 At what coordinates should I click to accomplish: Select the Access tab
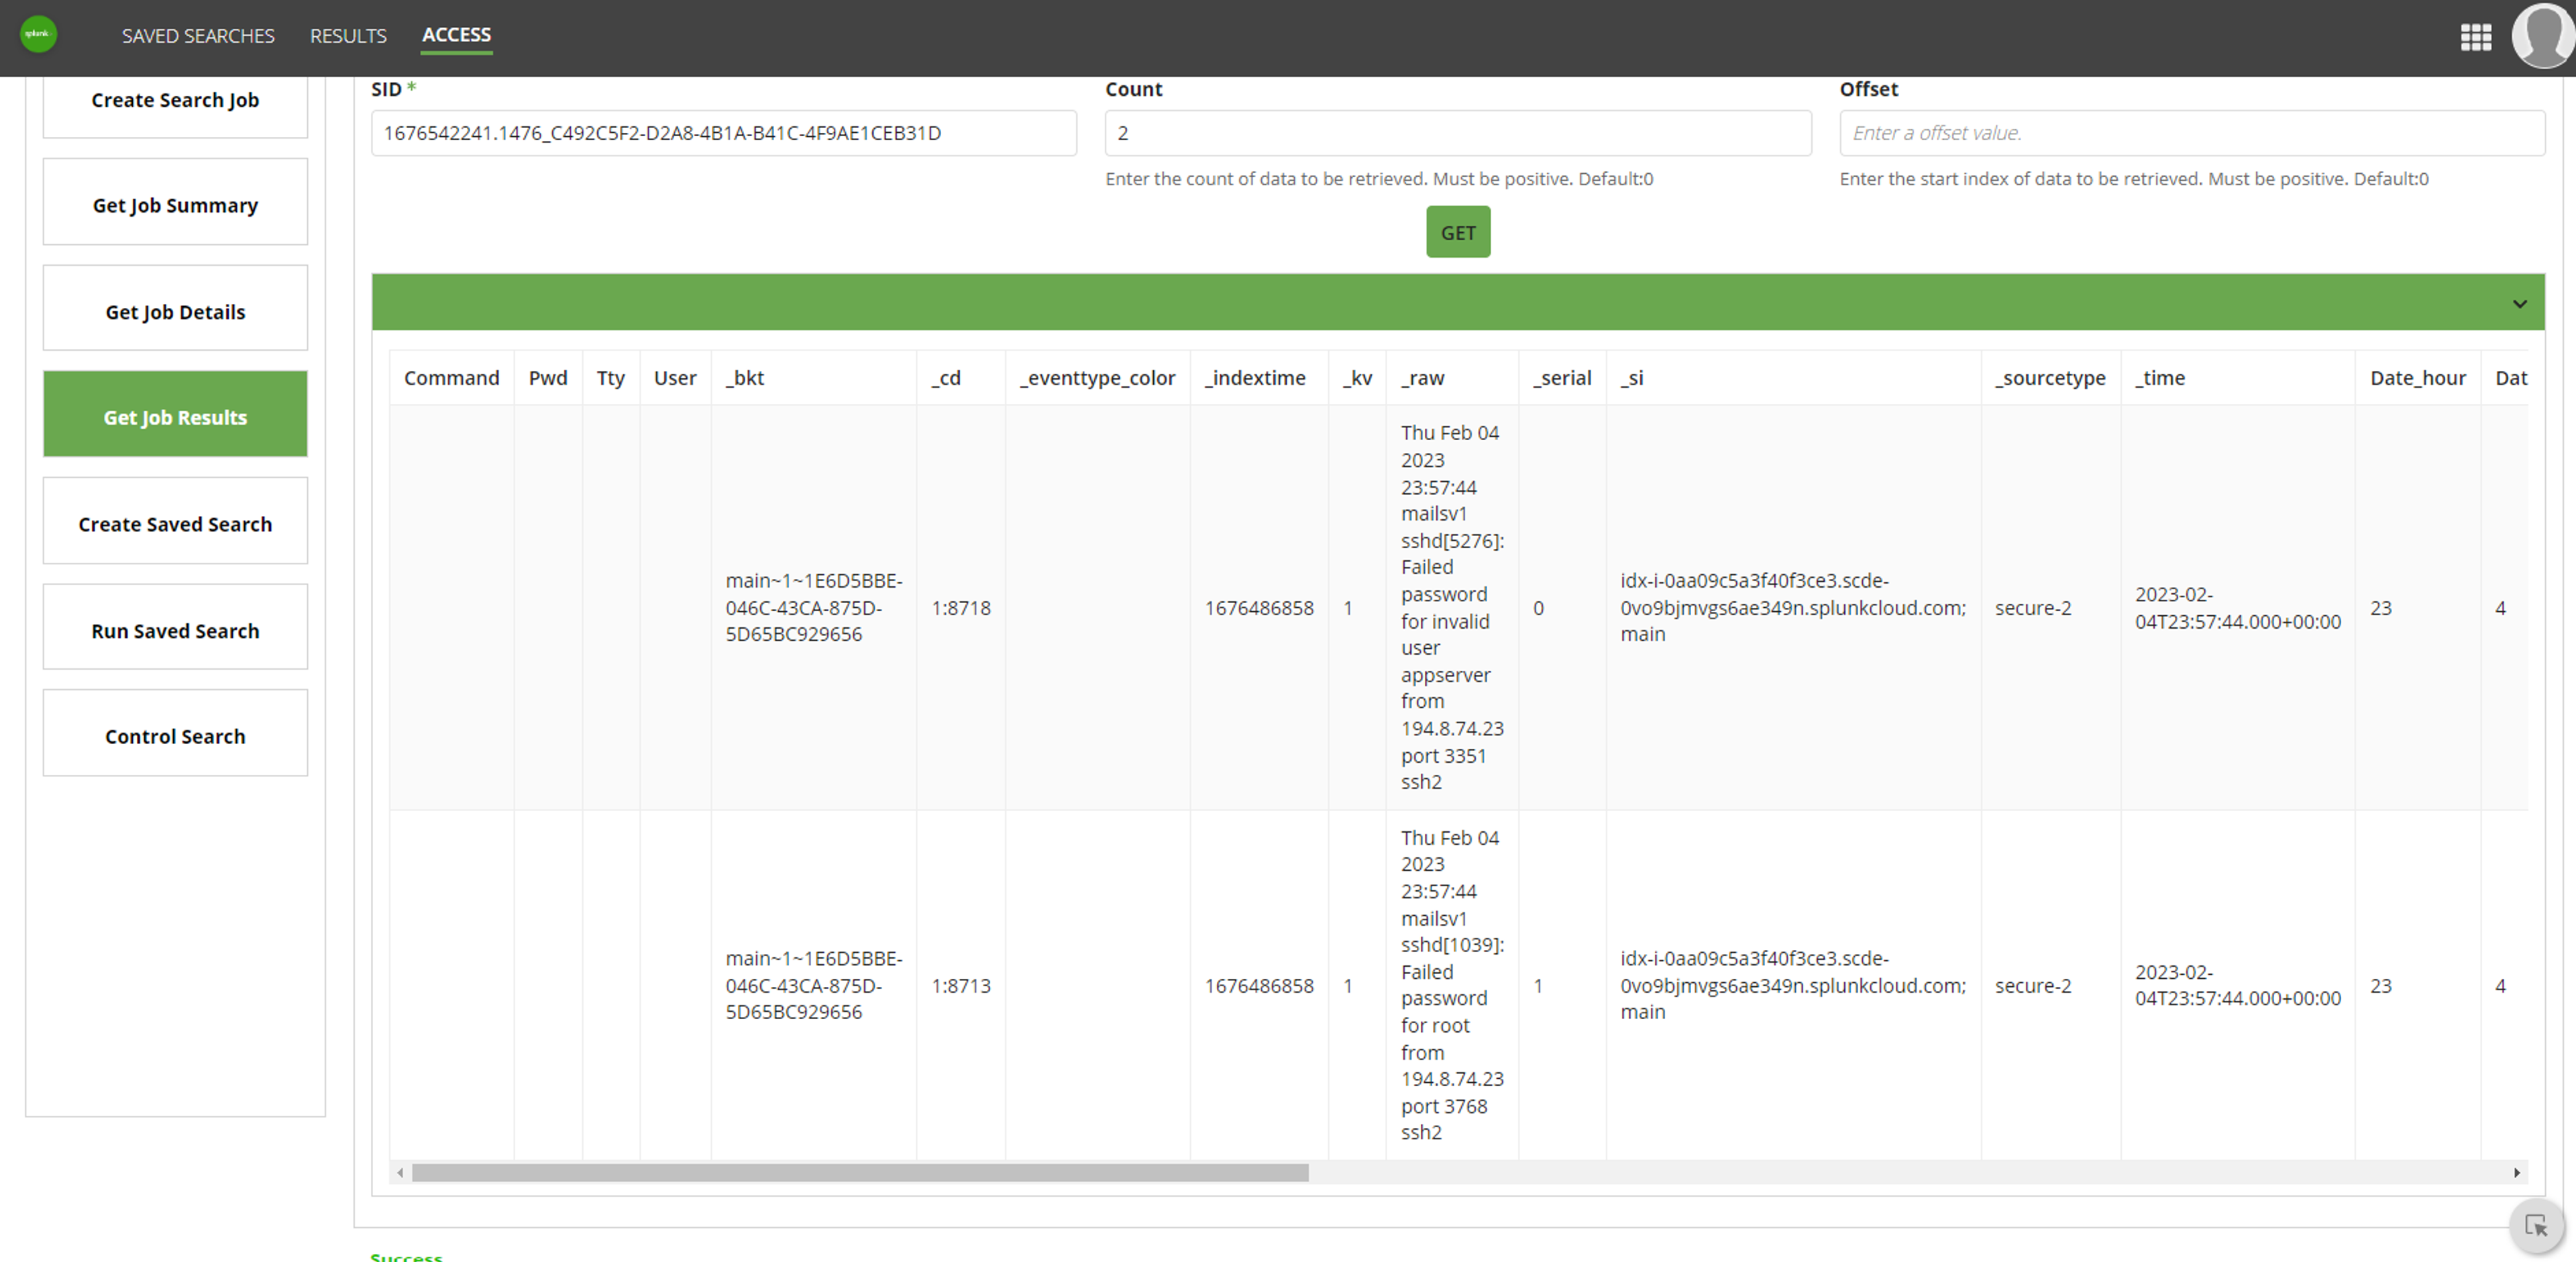click(456, 35)
